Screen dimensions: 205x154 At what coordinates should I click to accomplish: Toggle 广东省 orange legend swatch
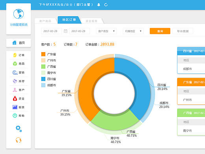pos(43,54)
